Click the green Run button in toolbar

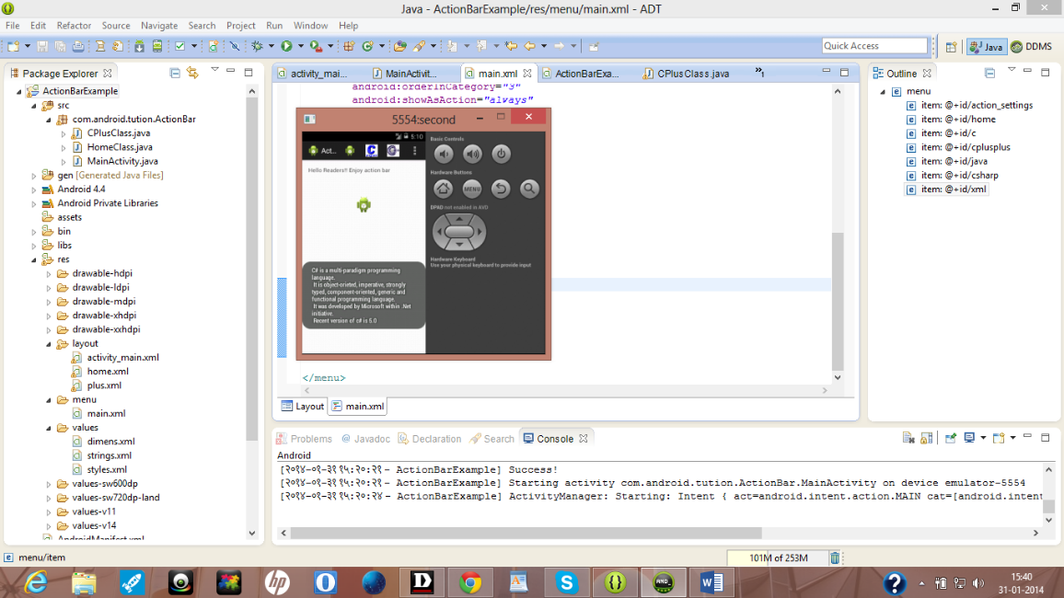click(286, 46)
